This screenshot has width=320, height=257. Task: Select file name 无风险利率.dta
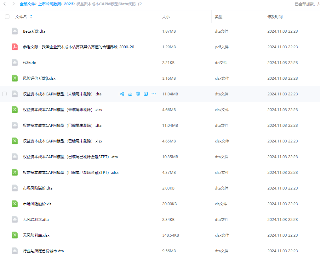point(36,220)
